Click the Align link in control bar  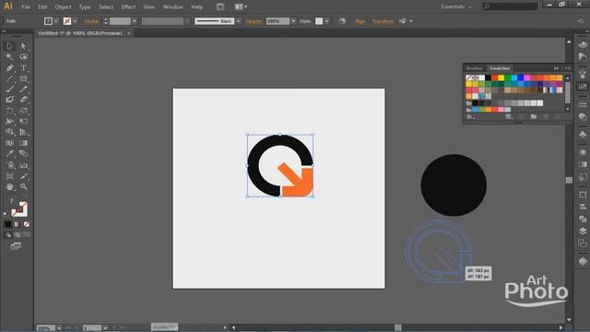[x=360, y=21]
